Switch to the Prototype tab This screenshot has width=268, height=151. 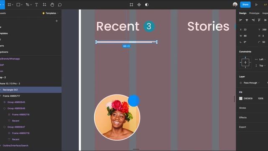pos(254,13)
